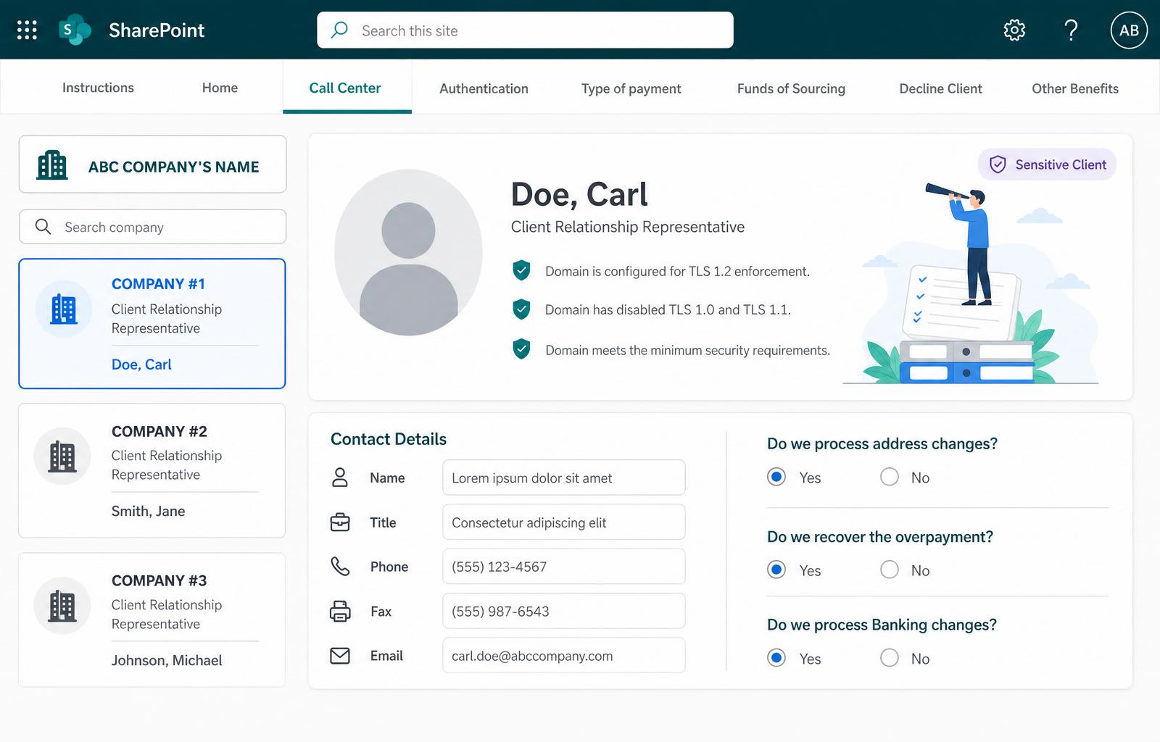1160x742 pixels.
Task: Select Yes for recover the overpayment
Action: click(776, 570)
